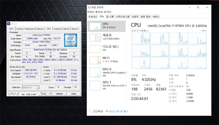Open the 서비스 tab in Task Manager
219x125 pixels.
pos(156,17)
